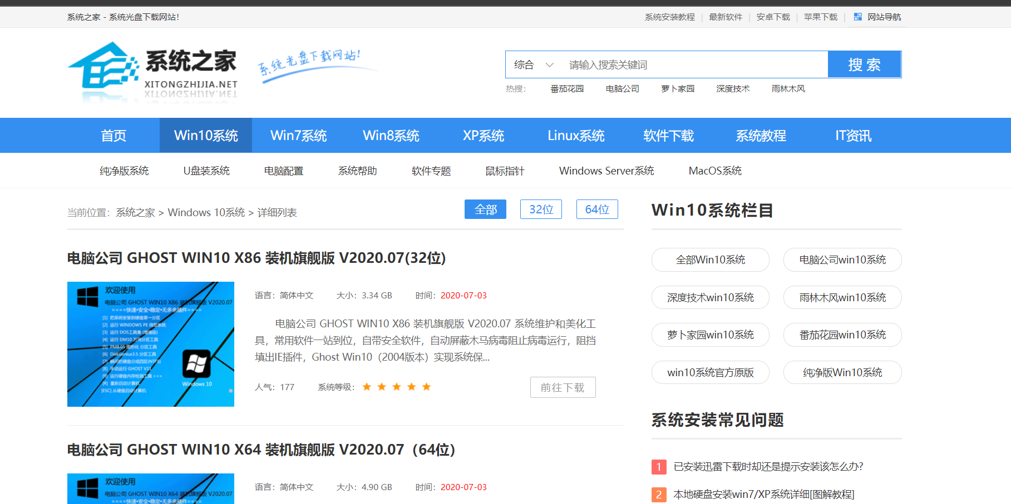Screen dimensions: 1011x504
Task: Click 萝卜家园win10系统 category button
Action: [x=711, y=335]
